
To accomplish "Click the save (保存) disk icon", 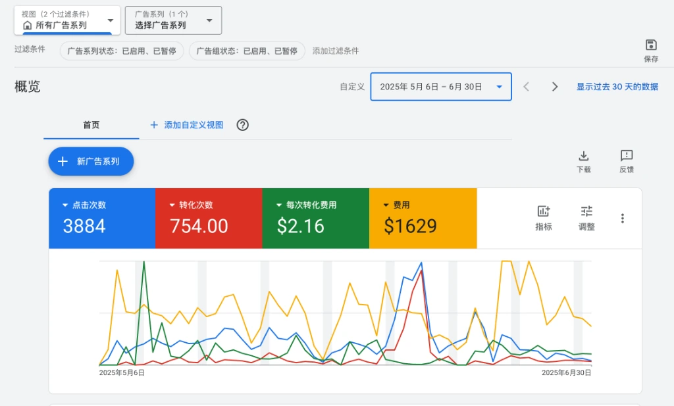I will (x=651, y=45).
